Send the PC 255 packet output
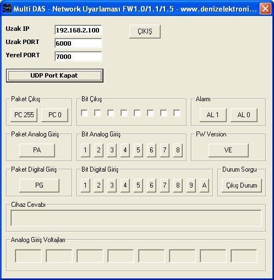 [x=24, y=115]
